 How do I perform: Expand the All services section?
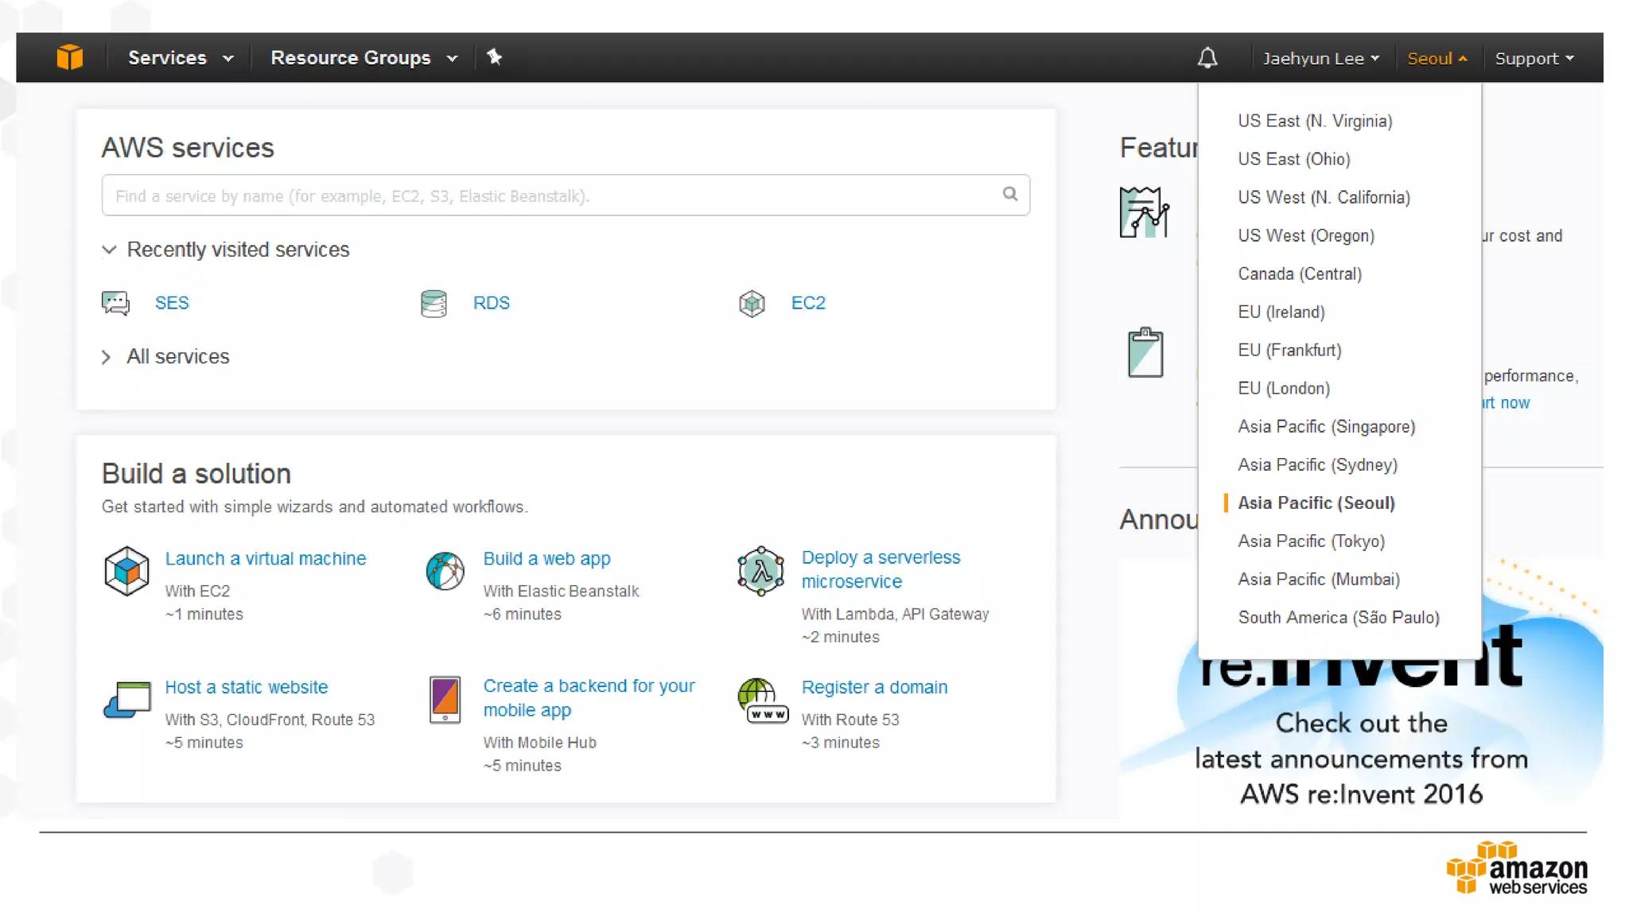[107, 357]
